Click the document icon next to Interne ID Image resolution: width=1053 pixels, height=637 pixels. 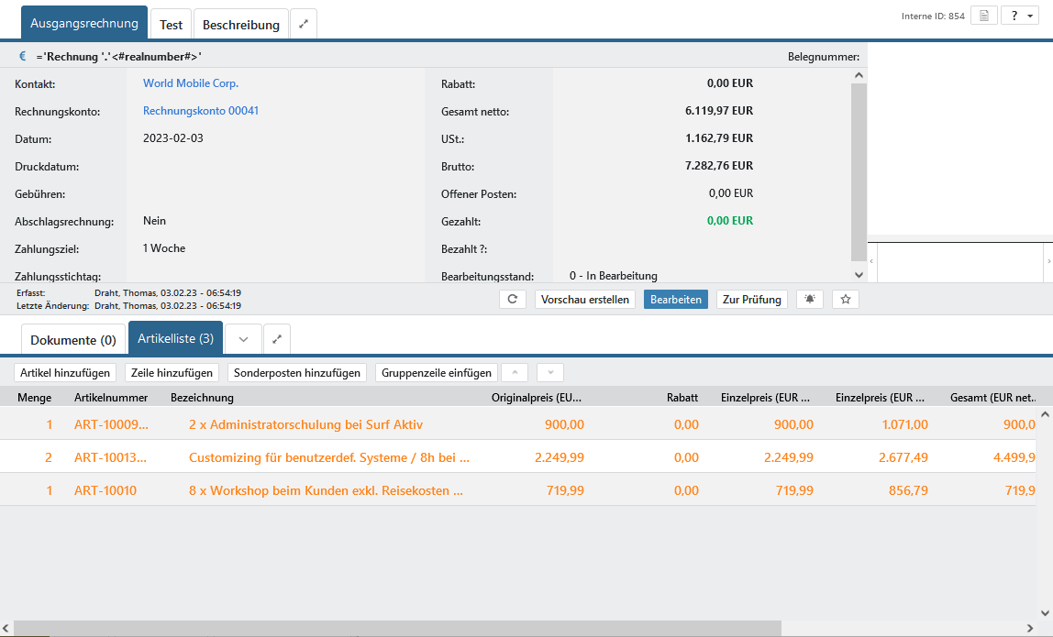tap(983, 16)
